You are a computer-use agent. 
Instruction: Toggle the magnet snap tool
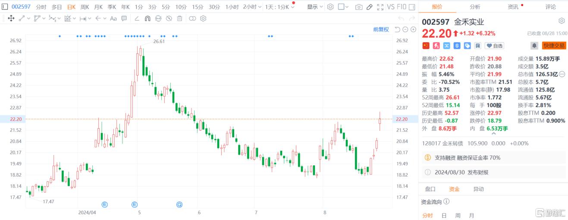point(147,19)
